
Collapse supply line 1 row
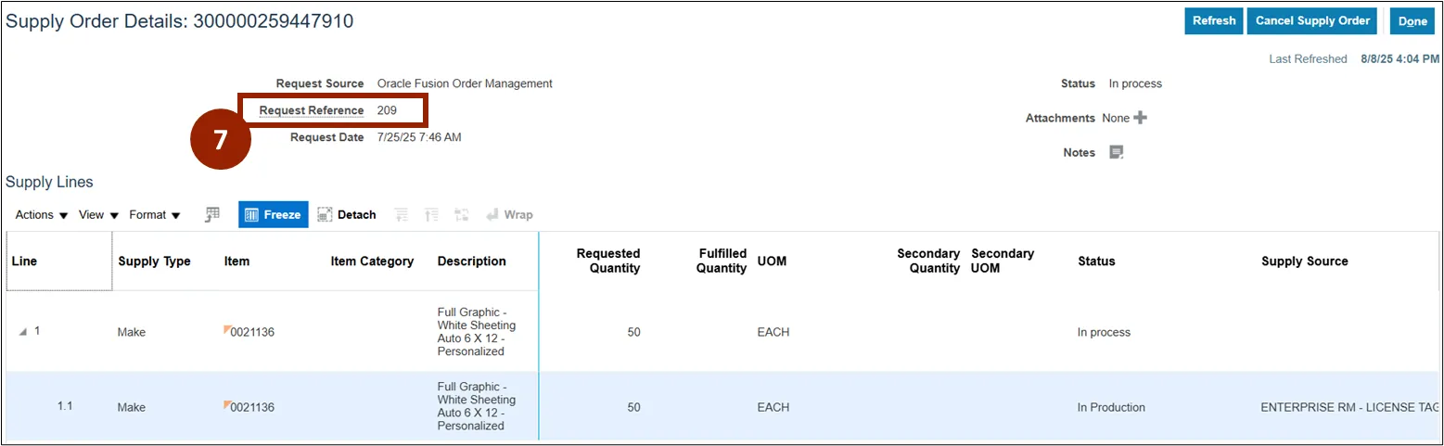23,332
